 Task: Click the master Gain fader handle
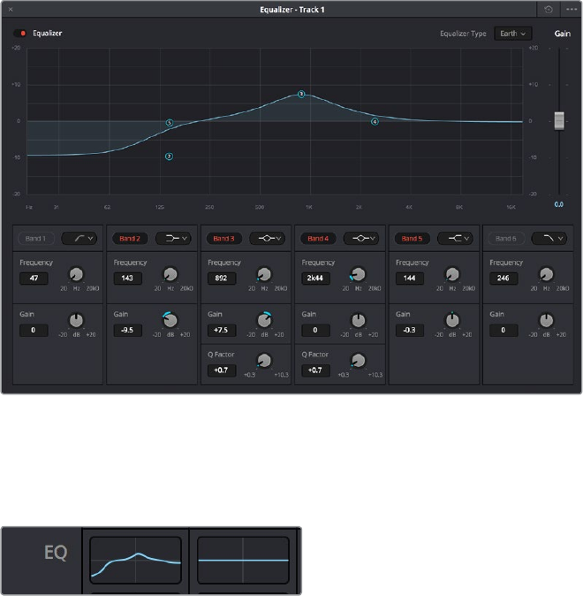[x=559, y=121]
